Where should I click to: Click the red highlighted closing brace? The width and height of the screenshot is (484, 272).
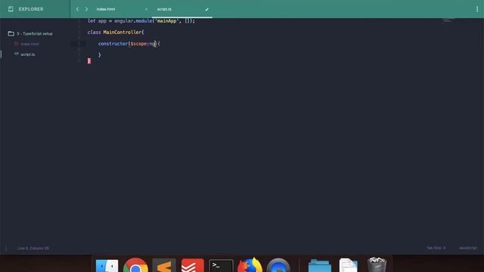coord(89,60)
